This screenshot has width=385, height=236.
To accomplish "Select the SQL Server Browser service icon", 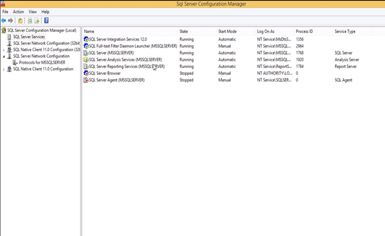I will point(86,73).
